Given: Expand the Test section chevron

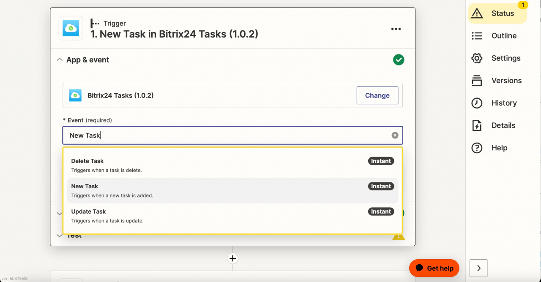Looking at the screenshot, I should tap(59, 235).
